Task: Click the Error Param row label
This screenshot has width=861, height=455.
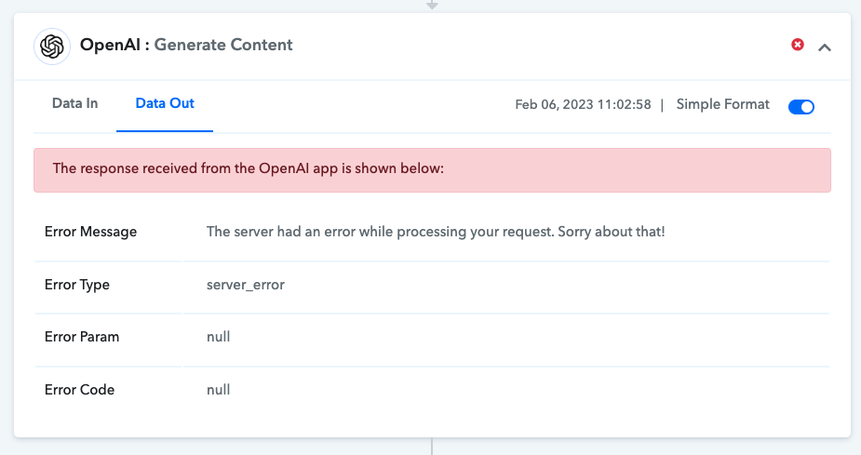Action: tap(82, 337)
